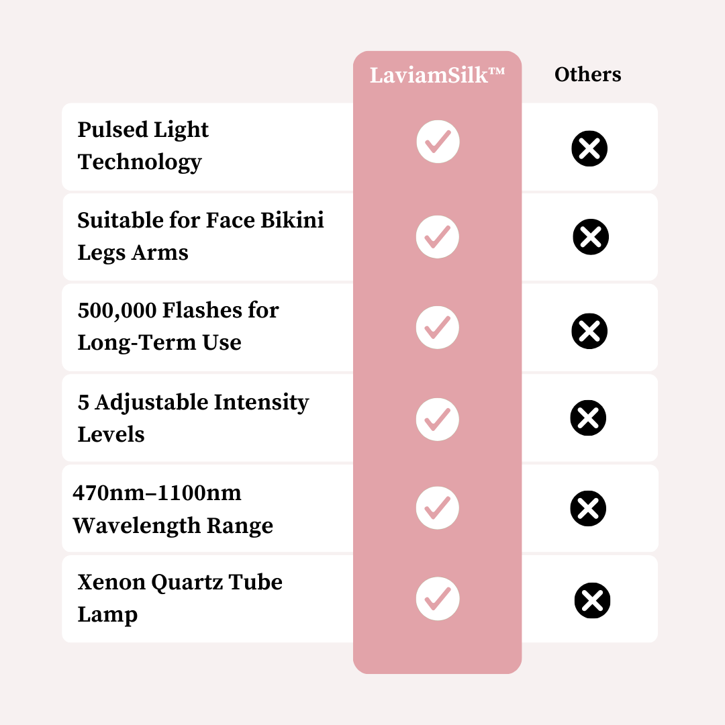Click the Suitable for Face Bikini Legs Arms text
725x725 pixels.
tap(201, 236)
